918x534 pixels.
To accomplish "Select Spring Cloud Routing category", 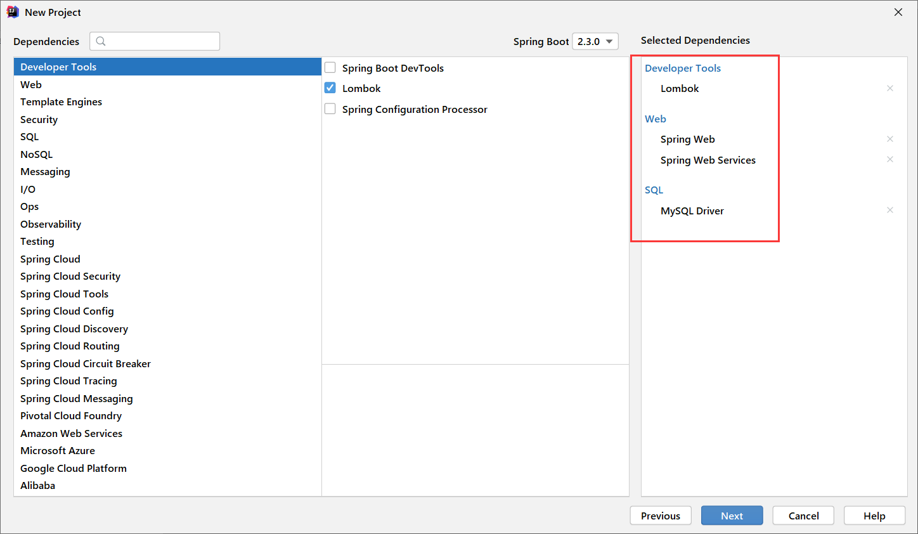I will click(x=167, y=346).
